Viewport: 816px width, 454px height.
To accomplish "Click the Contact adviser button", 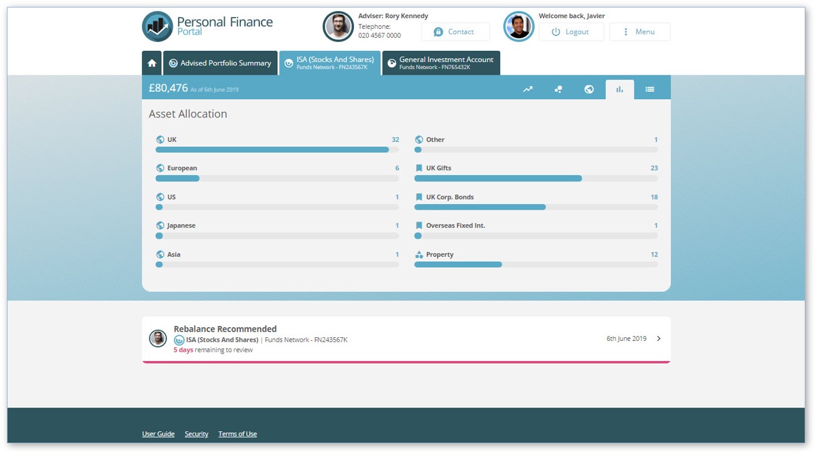I will click(455, 32).
